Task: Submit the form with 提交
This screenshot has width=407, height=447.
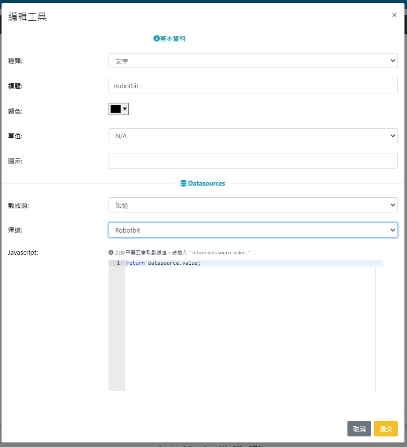Action: pyautogui.click(x=386, y=429)
